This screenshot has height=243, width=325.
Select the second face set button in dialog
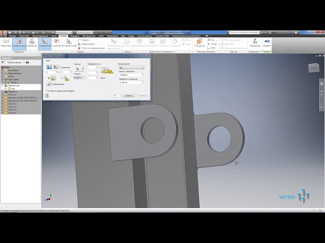[56, 67]
